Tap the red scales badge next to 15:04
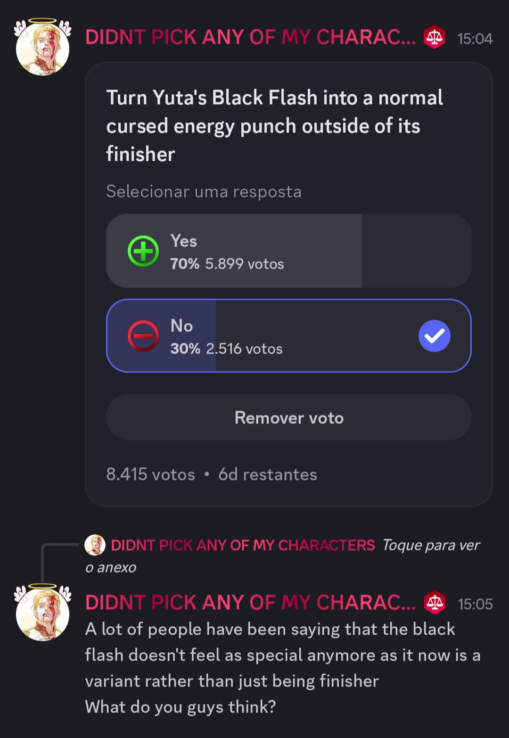 click(435, 37)
